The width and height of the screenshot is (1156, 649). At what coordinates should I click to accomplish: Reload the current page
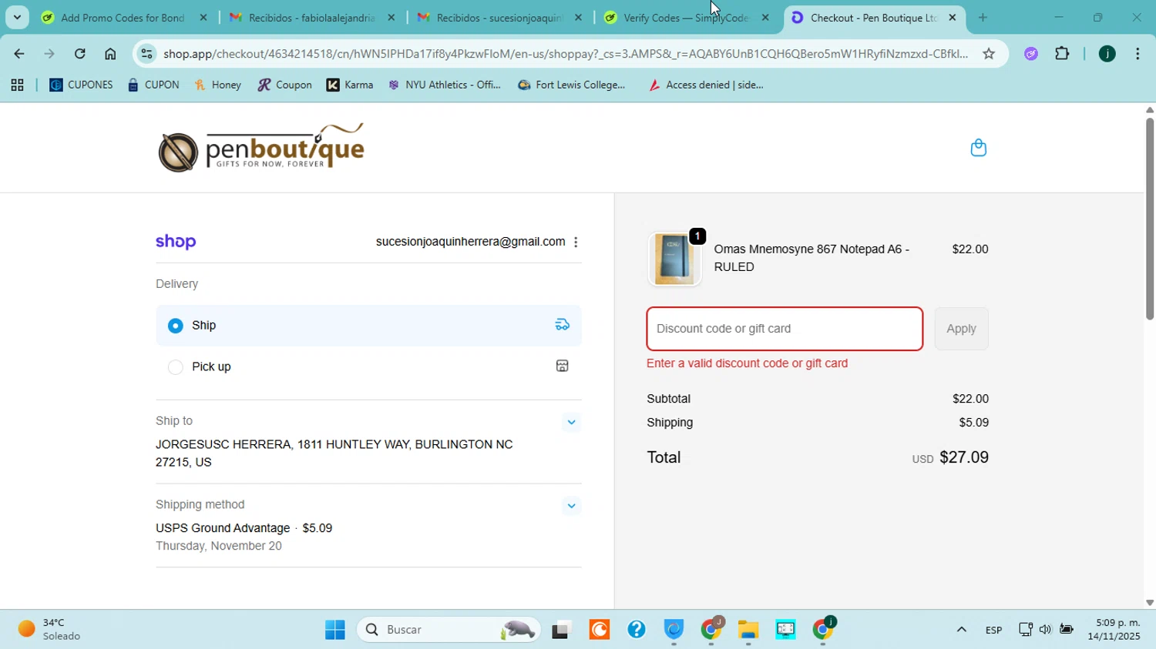tap(80, 54)
